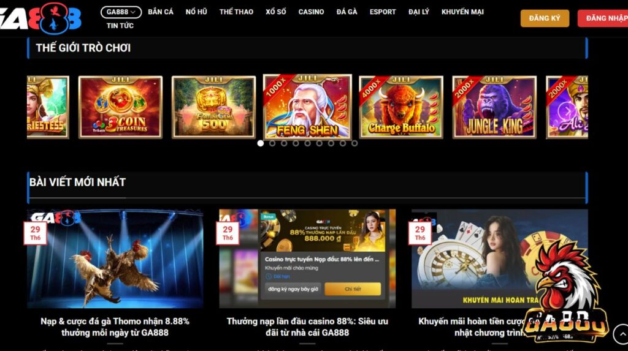628x351 pixels.
Task: Open the Casino menu item
Action: [x=311, y=12]
